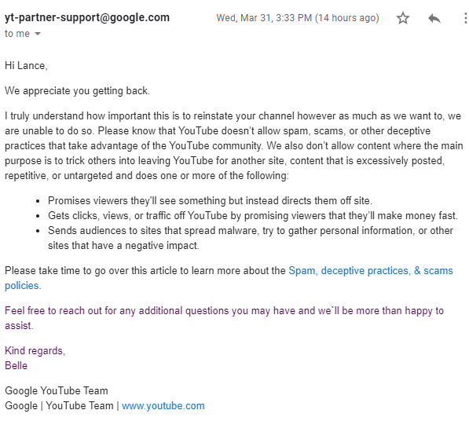Open the three-dot more options menu
Viewport: 469px width, 421px height.
click(465, 18)
